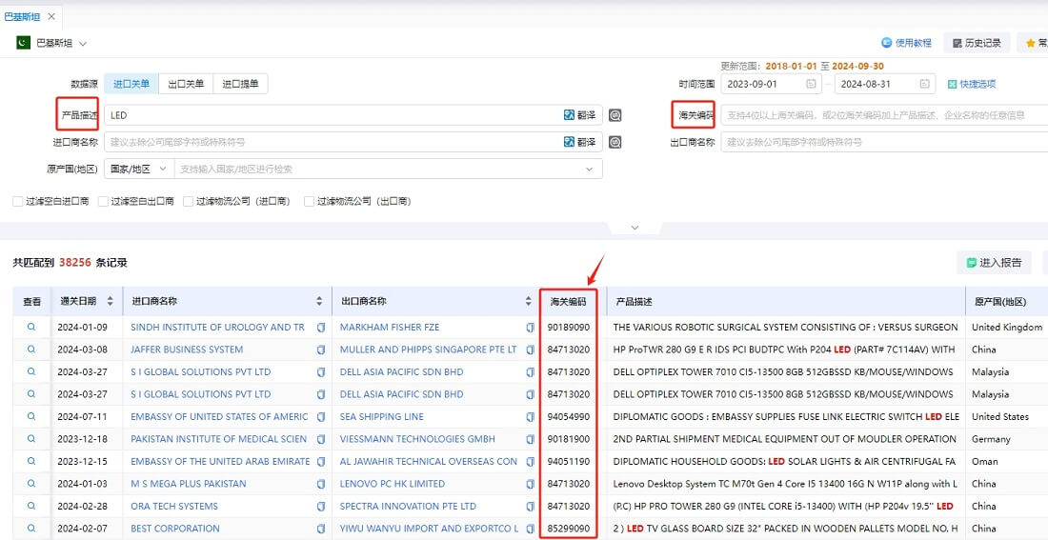Select 出口关单 data source tab
Viewport: 1048px width, 540px height.
(186, 84)
